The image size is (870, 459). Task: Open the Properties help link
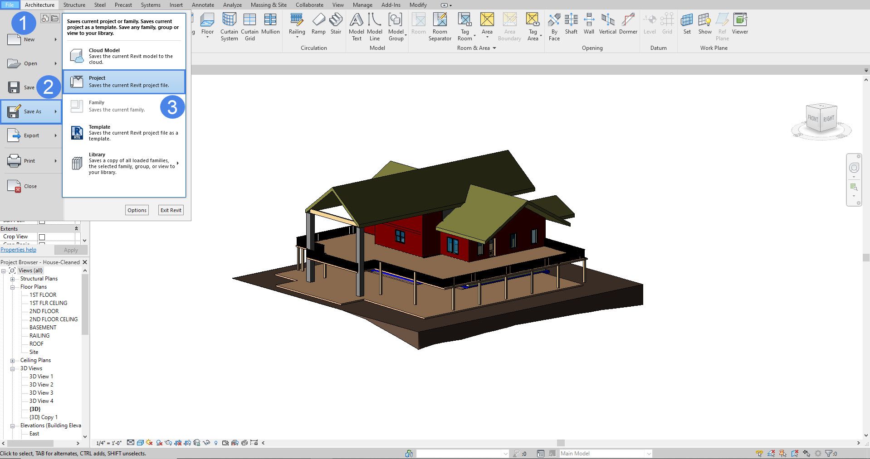pos(19,250)
